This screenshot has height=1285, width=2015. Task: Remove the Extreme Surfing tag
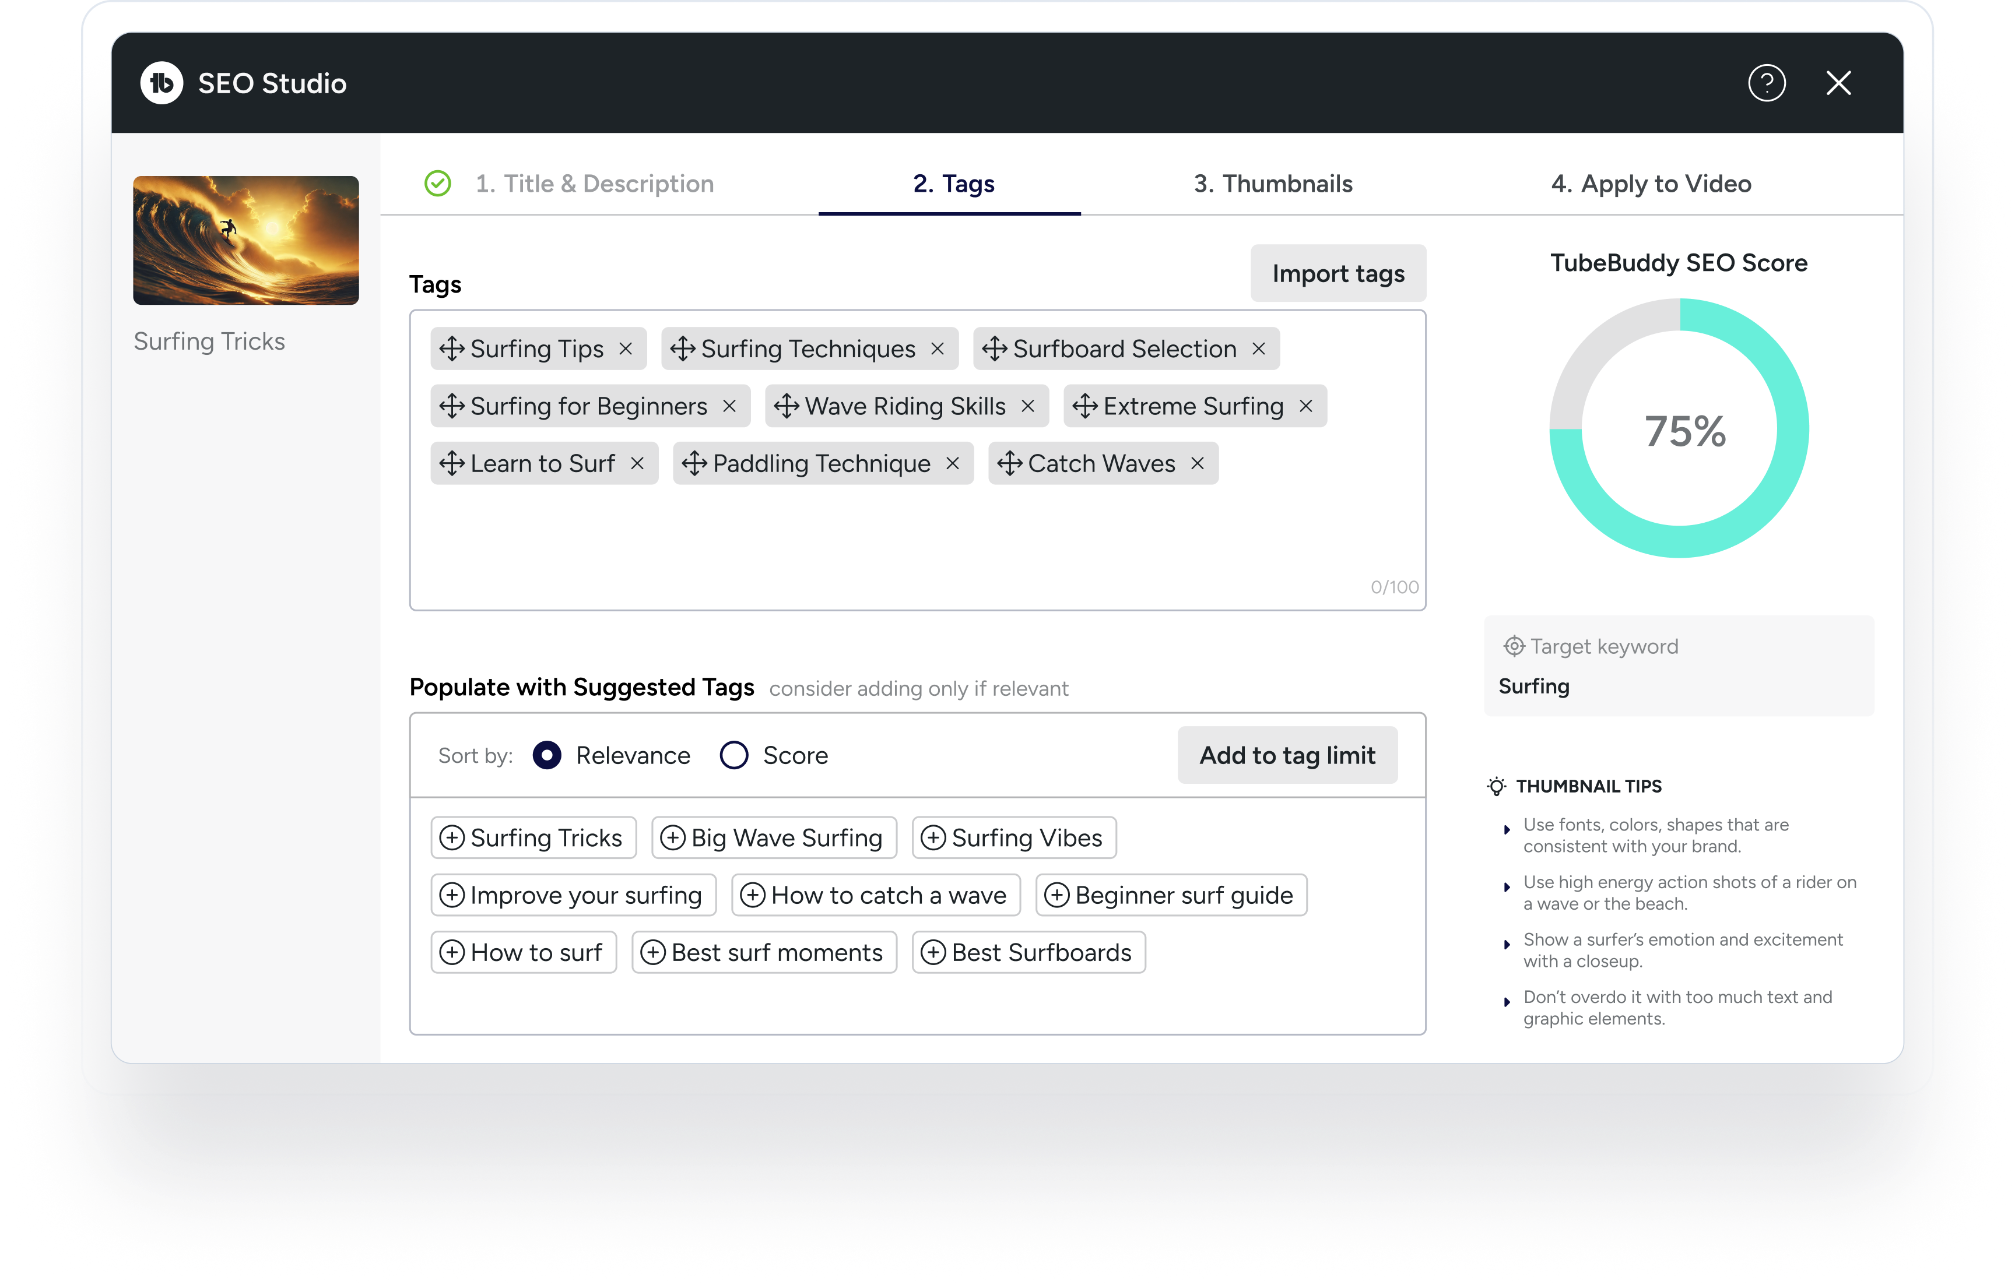click(x=1306, y=407)
